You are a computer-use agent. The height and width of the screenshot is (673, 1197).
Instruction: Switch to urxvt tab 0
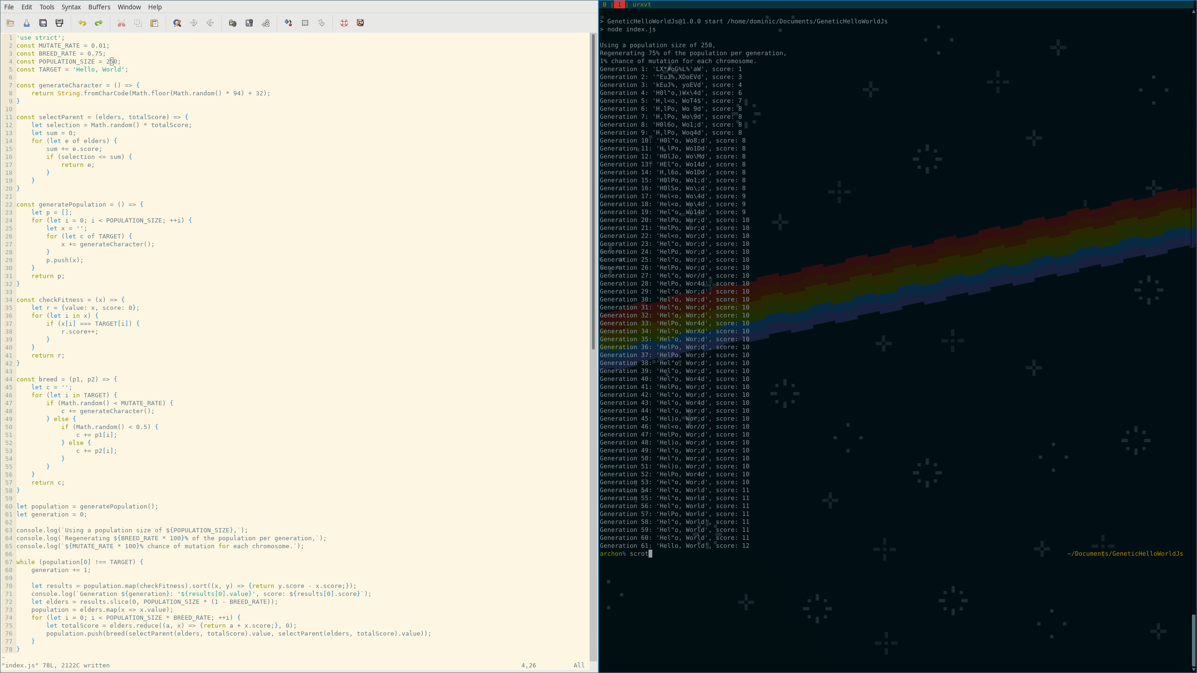[x=605, y=4]
